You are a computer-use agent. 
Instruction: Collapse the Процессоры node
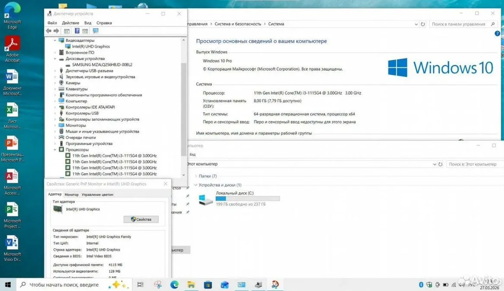tap(55, 150)
